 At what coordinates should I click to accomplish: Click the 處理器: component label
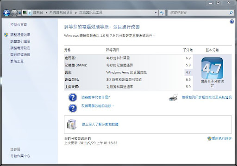(x=70, y=58)
